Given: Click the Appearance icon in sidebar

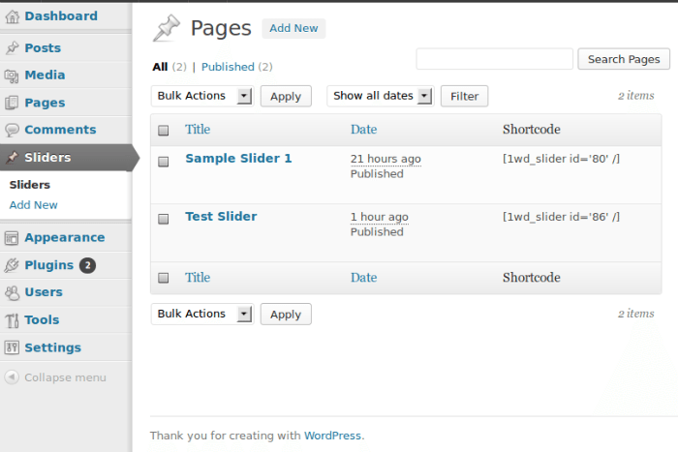Looking at the screenshot, I should 12,238.
